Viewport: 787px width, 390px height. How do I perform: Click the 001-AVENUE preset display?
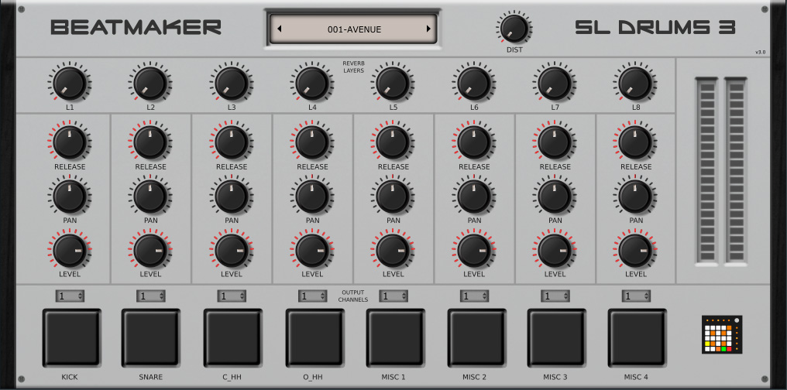pyautogui.click(x=353, y=29)
